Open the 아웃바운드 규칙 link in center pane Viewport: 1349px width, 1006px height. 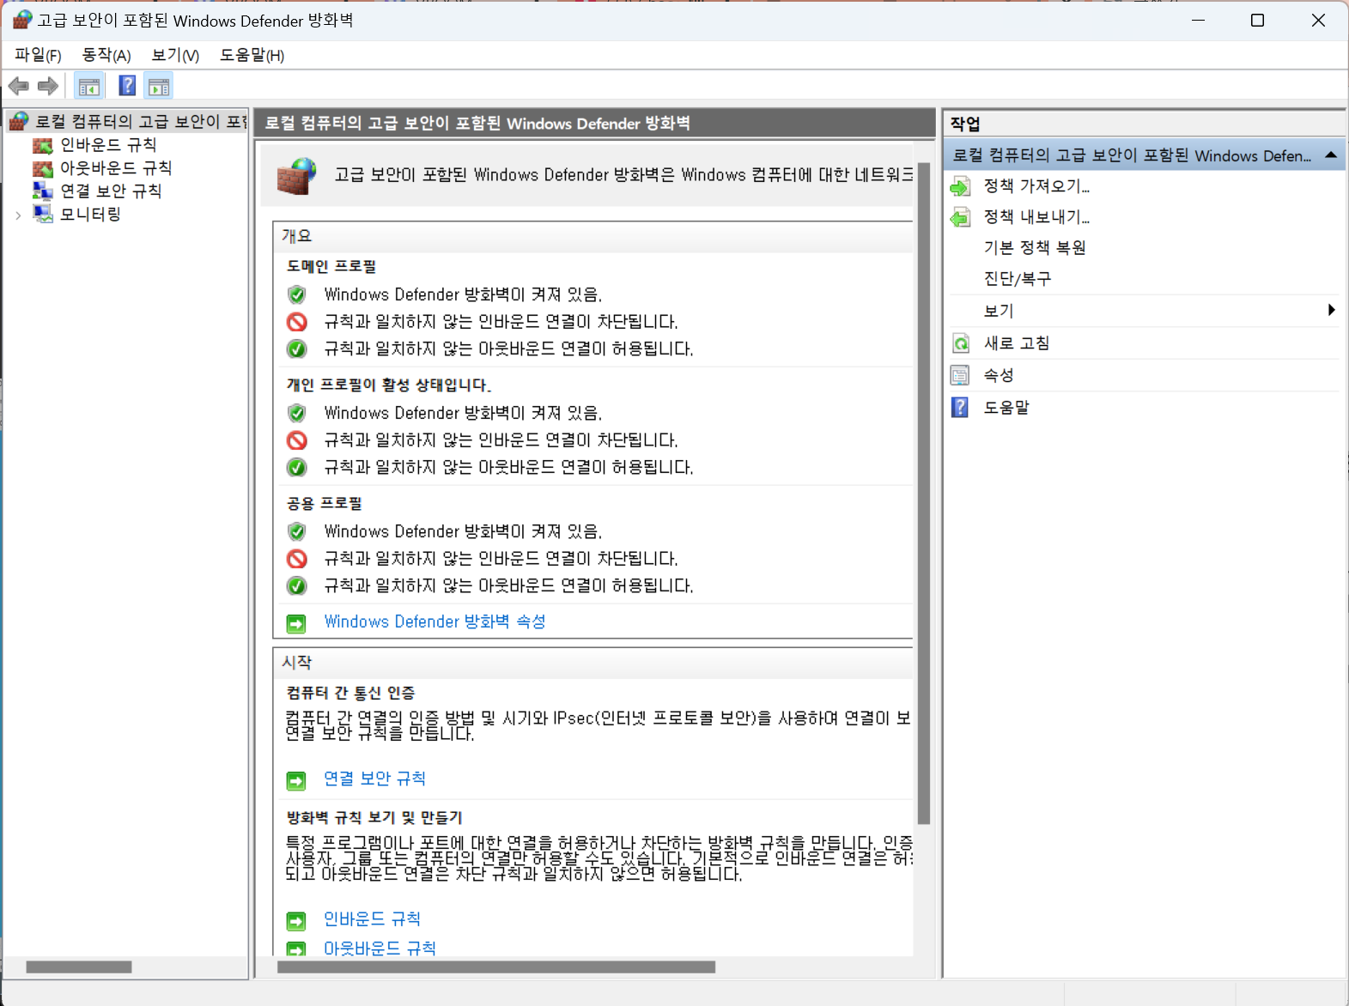380,948
